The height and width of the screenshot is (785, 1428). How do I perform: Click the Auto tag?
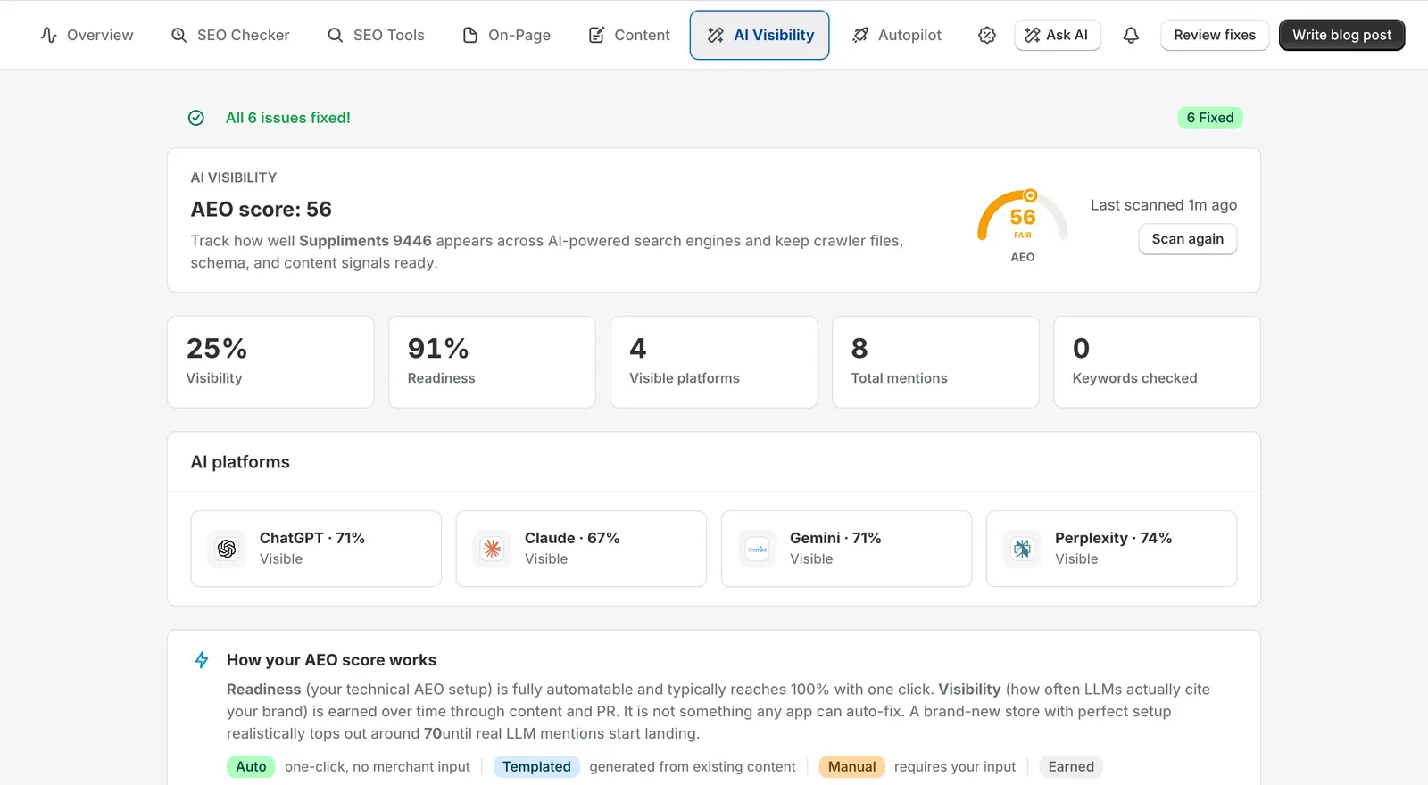(251, 766)
